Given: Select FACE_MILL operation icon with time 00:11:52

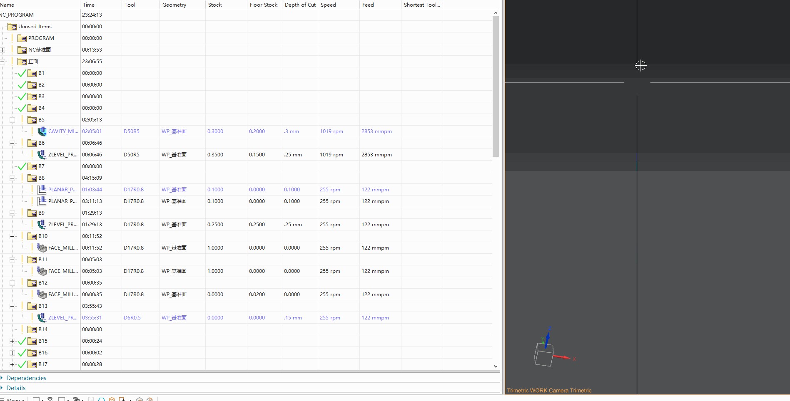Looking at the screenshot, I should (42, 248).
